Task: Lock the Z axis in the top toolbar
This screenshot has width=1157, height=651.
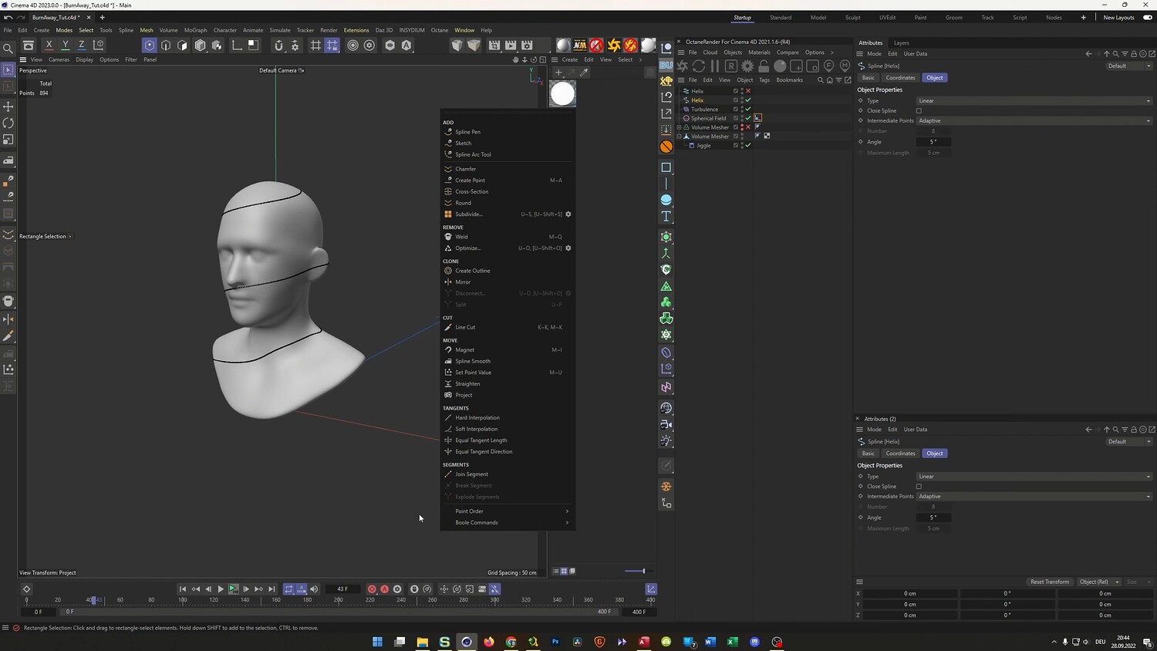Action: pyautogui.click(x=82, y=46)
